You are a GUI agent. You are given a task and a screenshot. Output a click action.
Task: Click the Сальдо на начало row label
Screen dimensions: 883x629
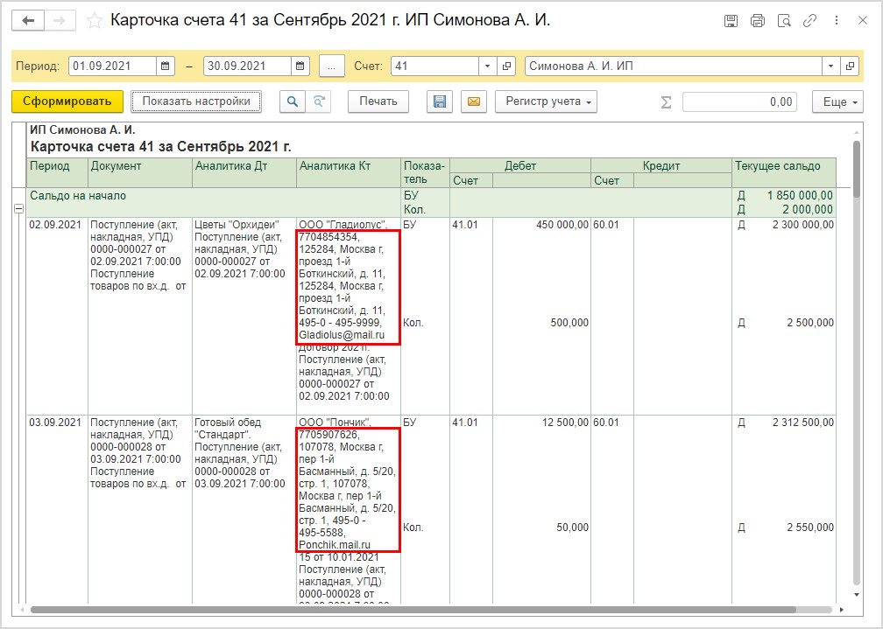78,196
